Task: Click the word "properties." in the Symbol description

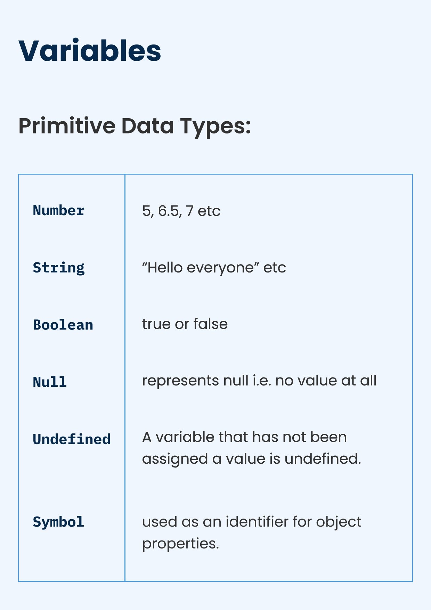Action: click(180, 544)
